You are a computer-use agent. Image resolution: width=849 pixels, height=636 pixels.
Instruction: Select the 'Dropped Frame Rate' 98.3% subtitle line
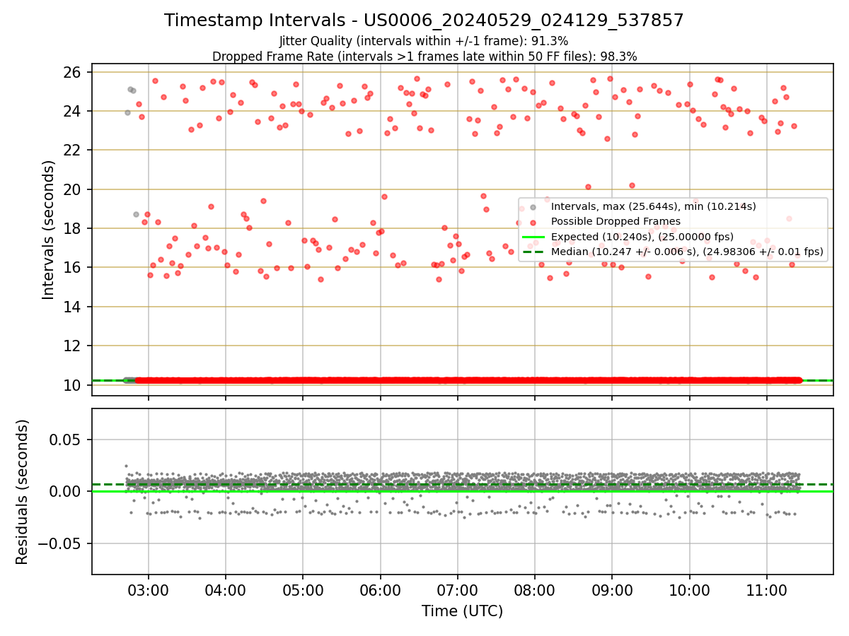click(x=424, y=56)
